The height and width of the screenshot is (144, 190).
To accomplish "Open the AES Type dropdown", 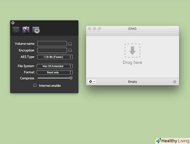I will (x=55, y=57).
